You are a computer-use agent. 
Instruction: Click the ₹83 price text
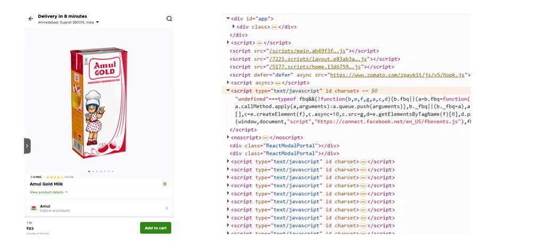click(30, 228)
